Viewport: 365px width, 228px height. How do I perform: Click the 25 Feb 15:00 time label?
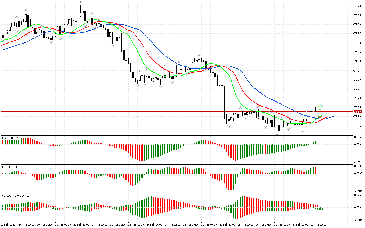coord(227,225)
